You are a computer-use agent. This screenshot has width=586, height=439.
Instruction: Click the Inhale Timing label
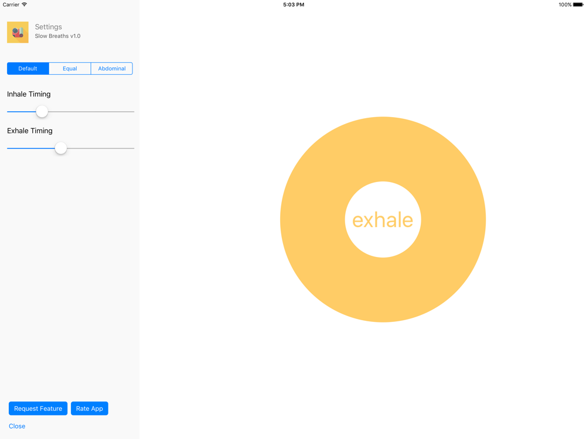pyautogui.click(x=29, y=94)
